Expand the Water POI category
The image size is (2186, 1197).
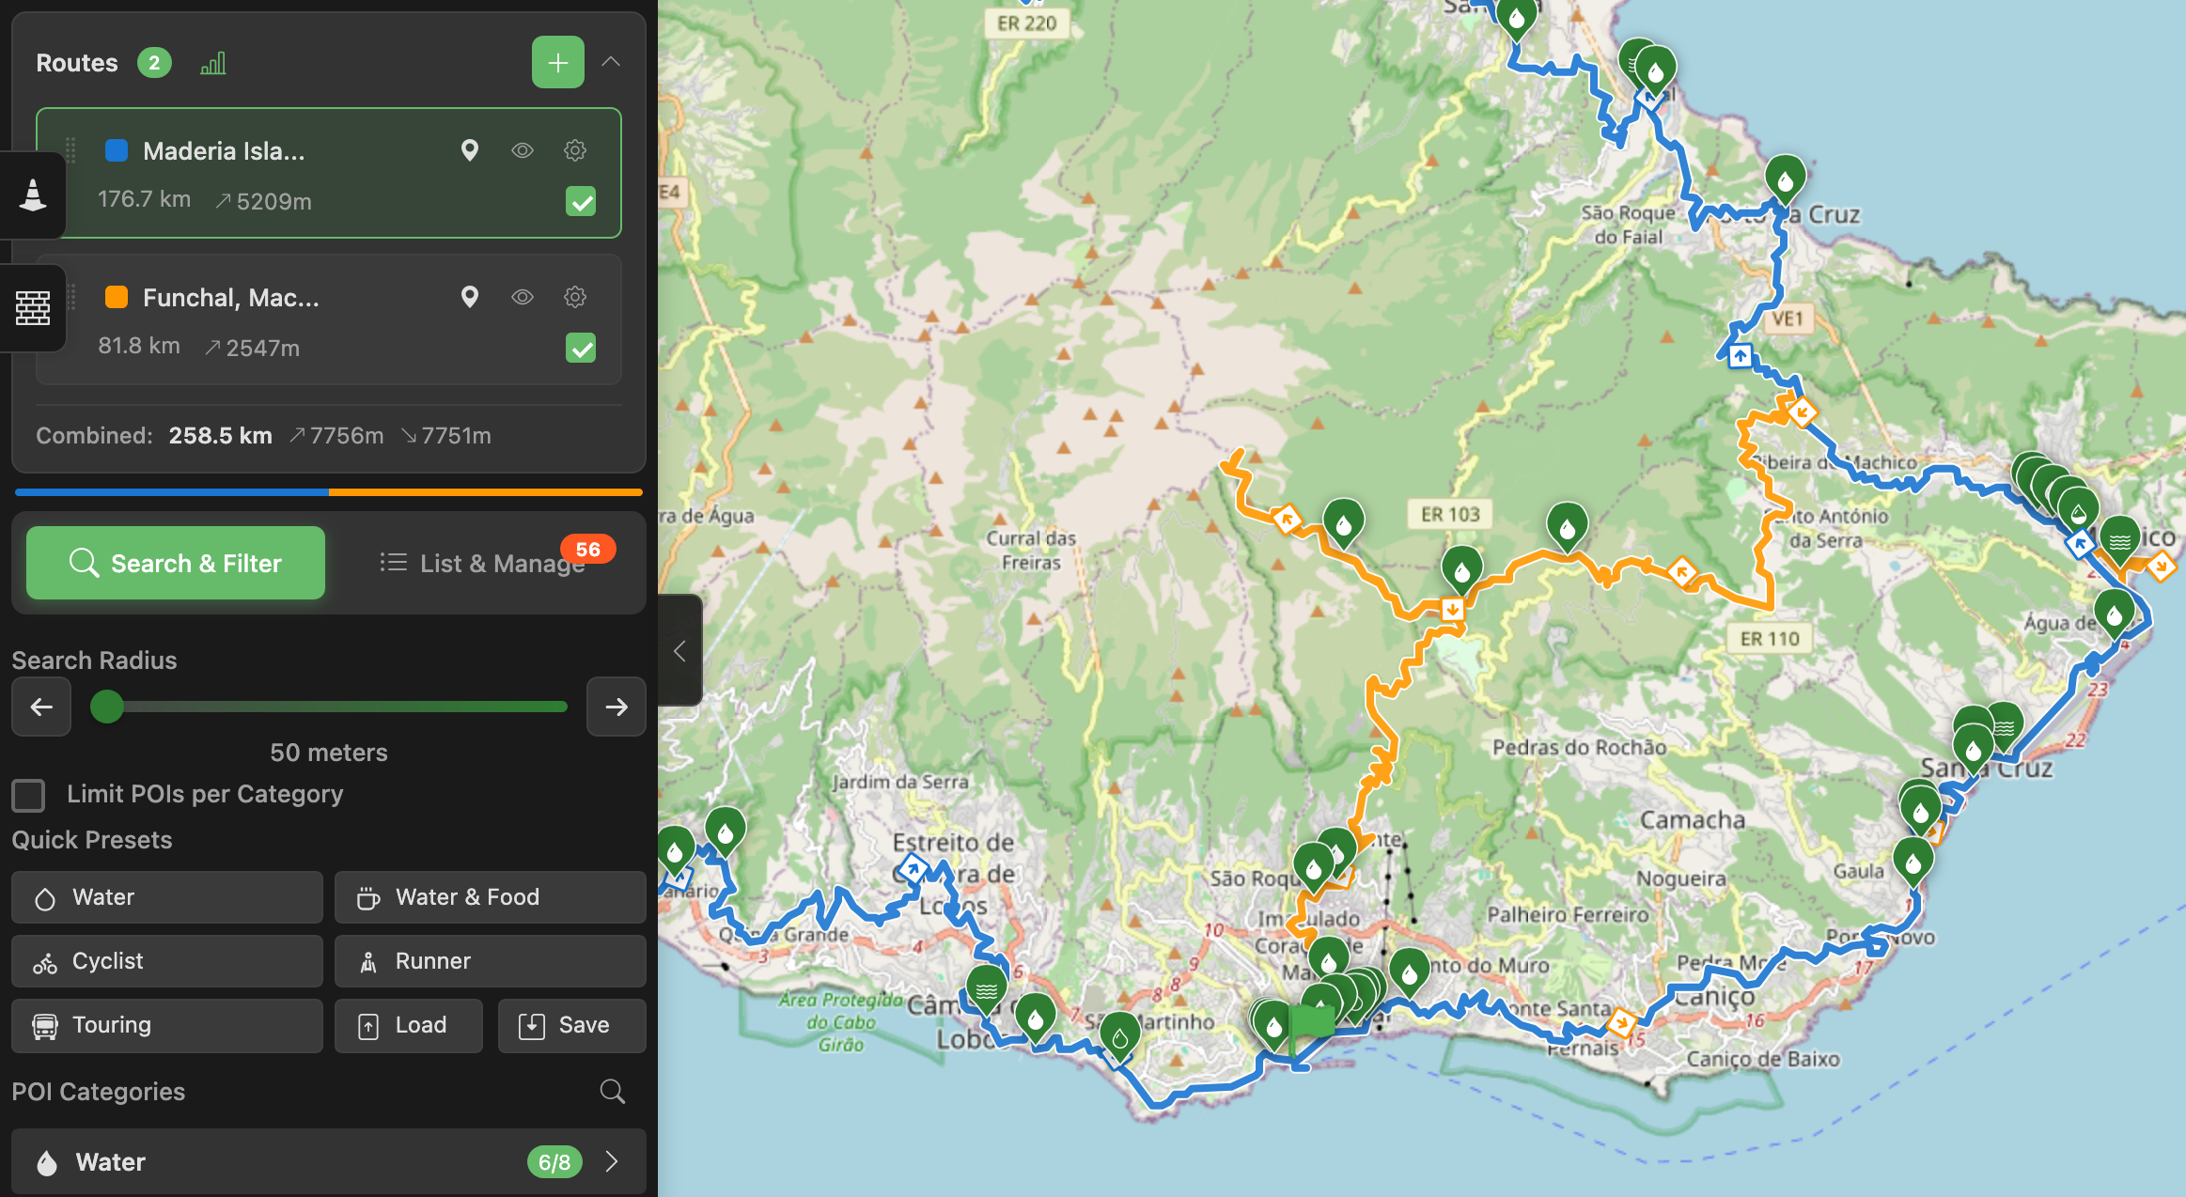[612, 1161]
